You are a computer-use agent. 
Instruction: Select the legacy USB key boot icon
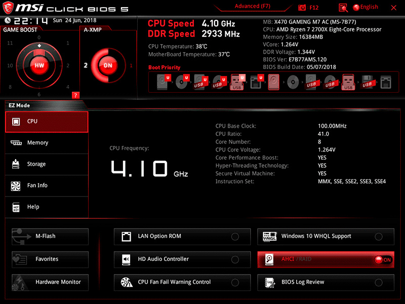[x=348, y=82]
